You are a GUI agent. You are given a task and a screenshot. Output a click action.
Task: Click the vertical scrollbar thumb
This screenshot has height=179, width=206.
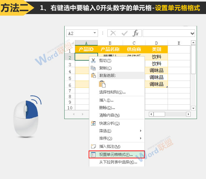coord(193,59)
